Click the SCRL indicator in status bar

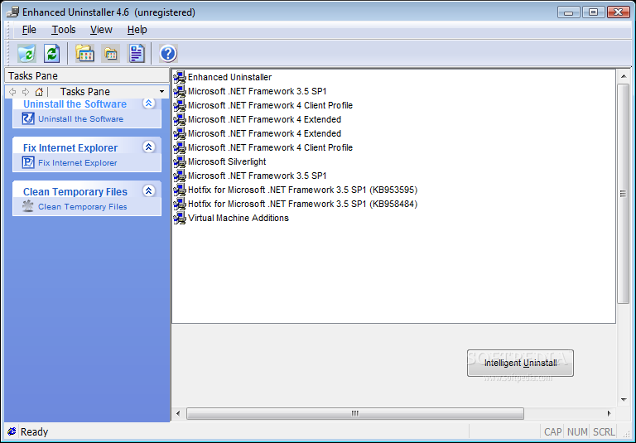(604, 432)
